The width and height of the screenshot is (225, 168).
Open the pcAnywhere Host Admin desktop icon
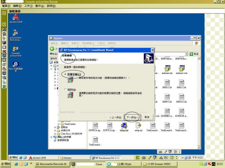tap(16, 35)
